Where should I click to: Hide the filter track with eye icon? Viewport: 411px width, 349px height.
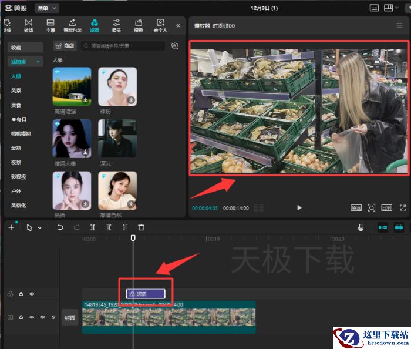32,294
